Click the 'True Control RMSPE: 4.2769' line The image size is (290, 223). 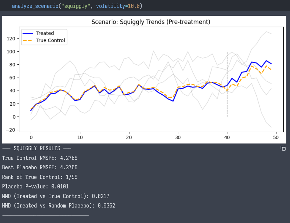coord(40,158)
